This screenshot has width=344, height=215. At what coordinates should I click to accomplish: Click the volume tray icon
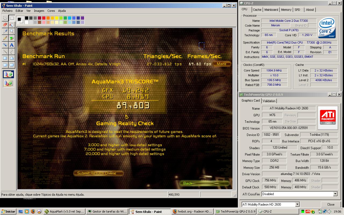pos(329,212)
